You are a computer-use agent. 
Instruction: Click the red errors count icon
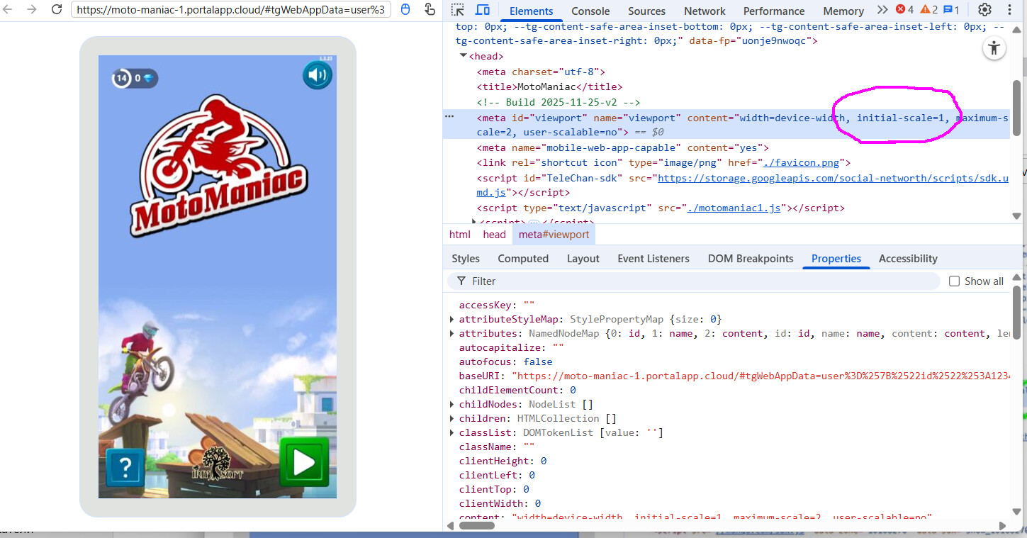coord(904,10)
